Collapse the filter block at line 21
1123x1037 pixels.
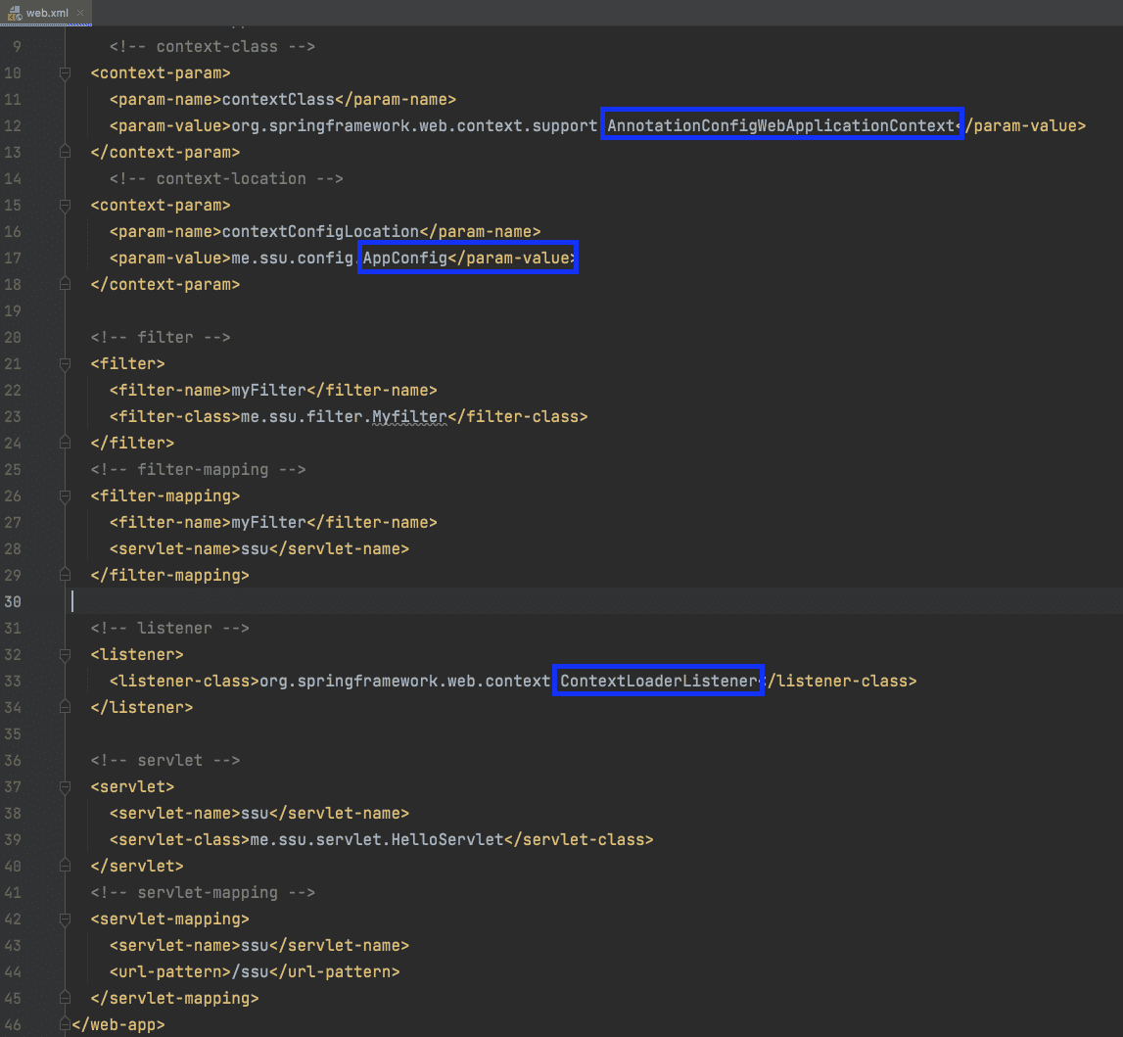tap(66, 364)
